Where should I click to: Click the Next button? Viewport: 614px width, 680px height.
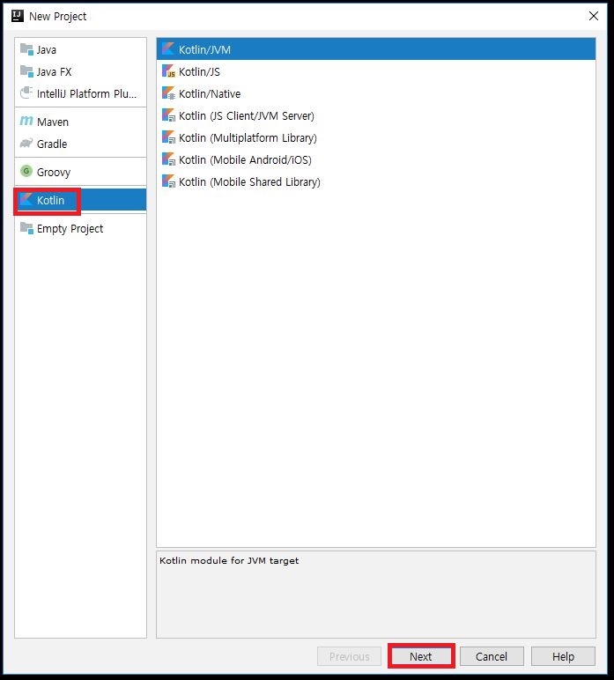tap(420, 656)
